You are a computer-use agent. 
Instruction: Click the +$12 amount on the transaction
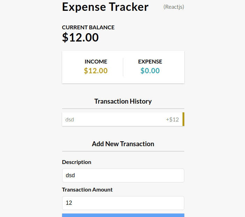[x=172, y=119]
